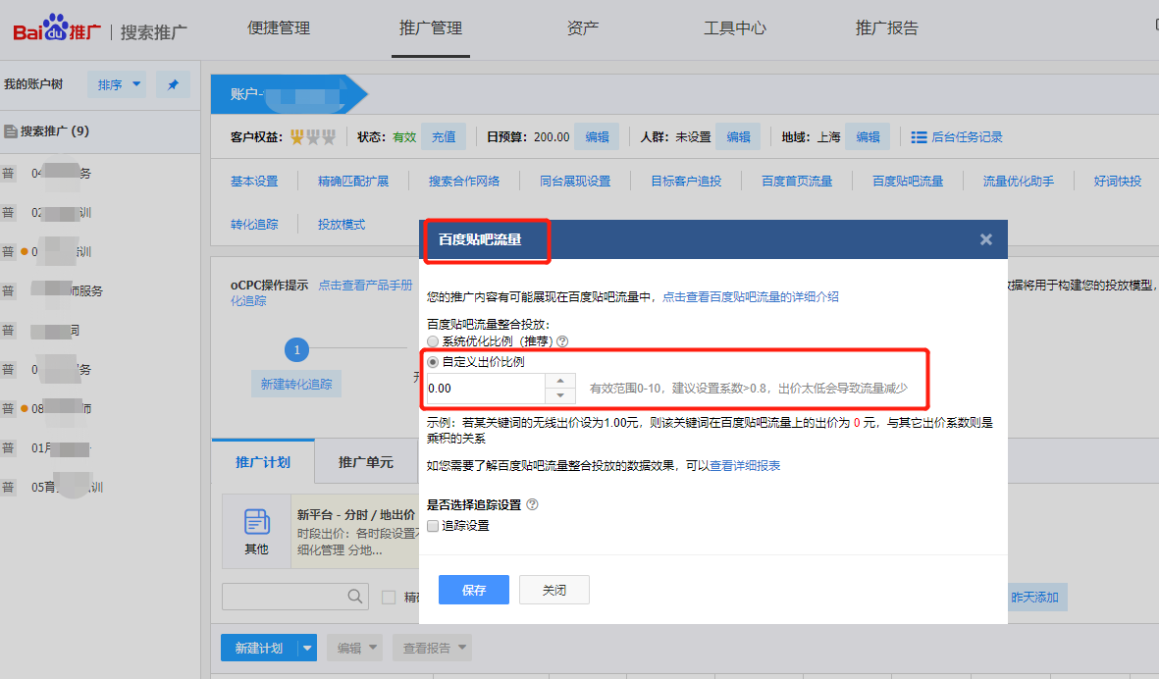Click the 昨天添加 button

1034,597
